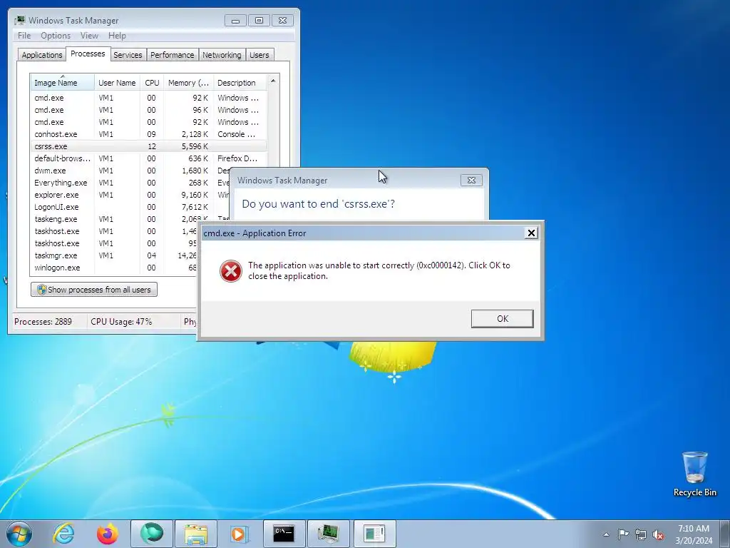The height and width of the screenshot is (548, 730).
Task: Click CPU Usage: 47% in status bar
Action: pos(121,322)
